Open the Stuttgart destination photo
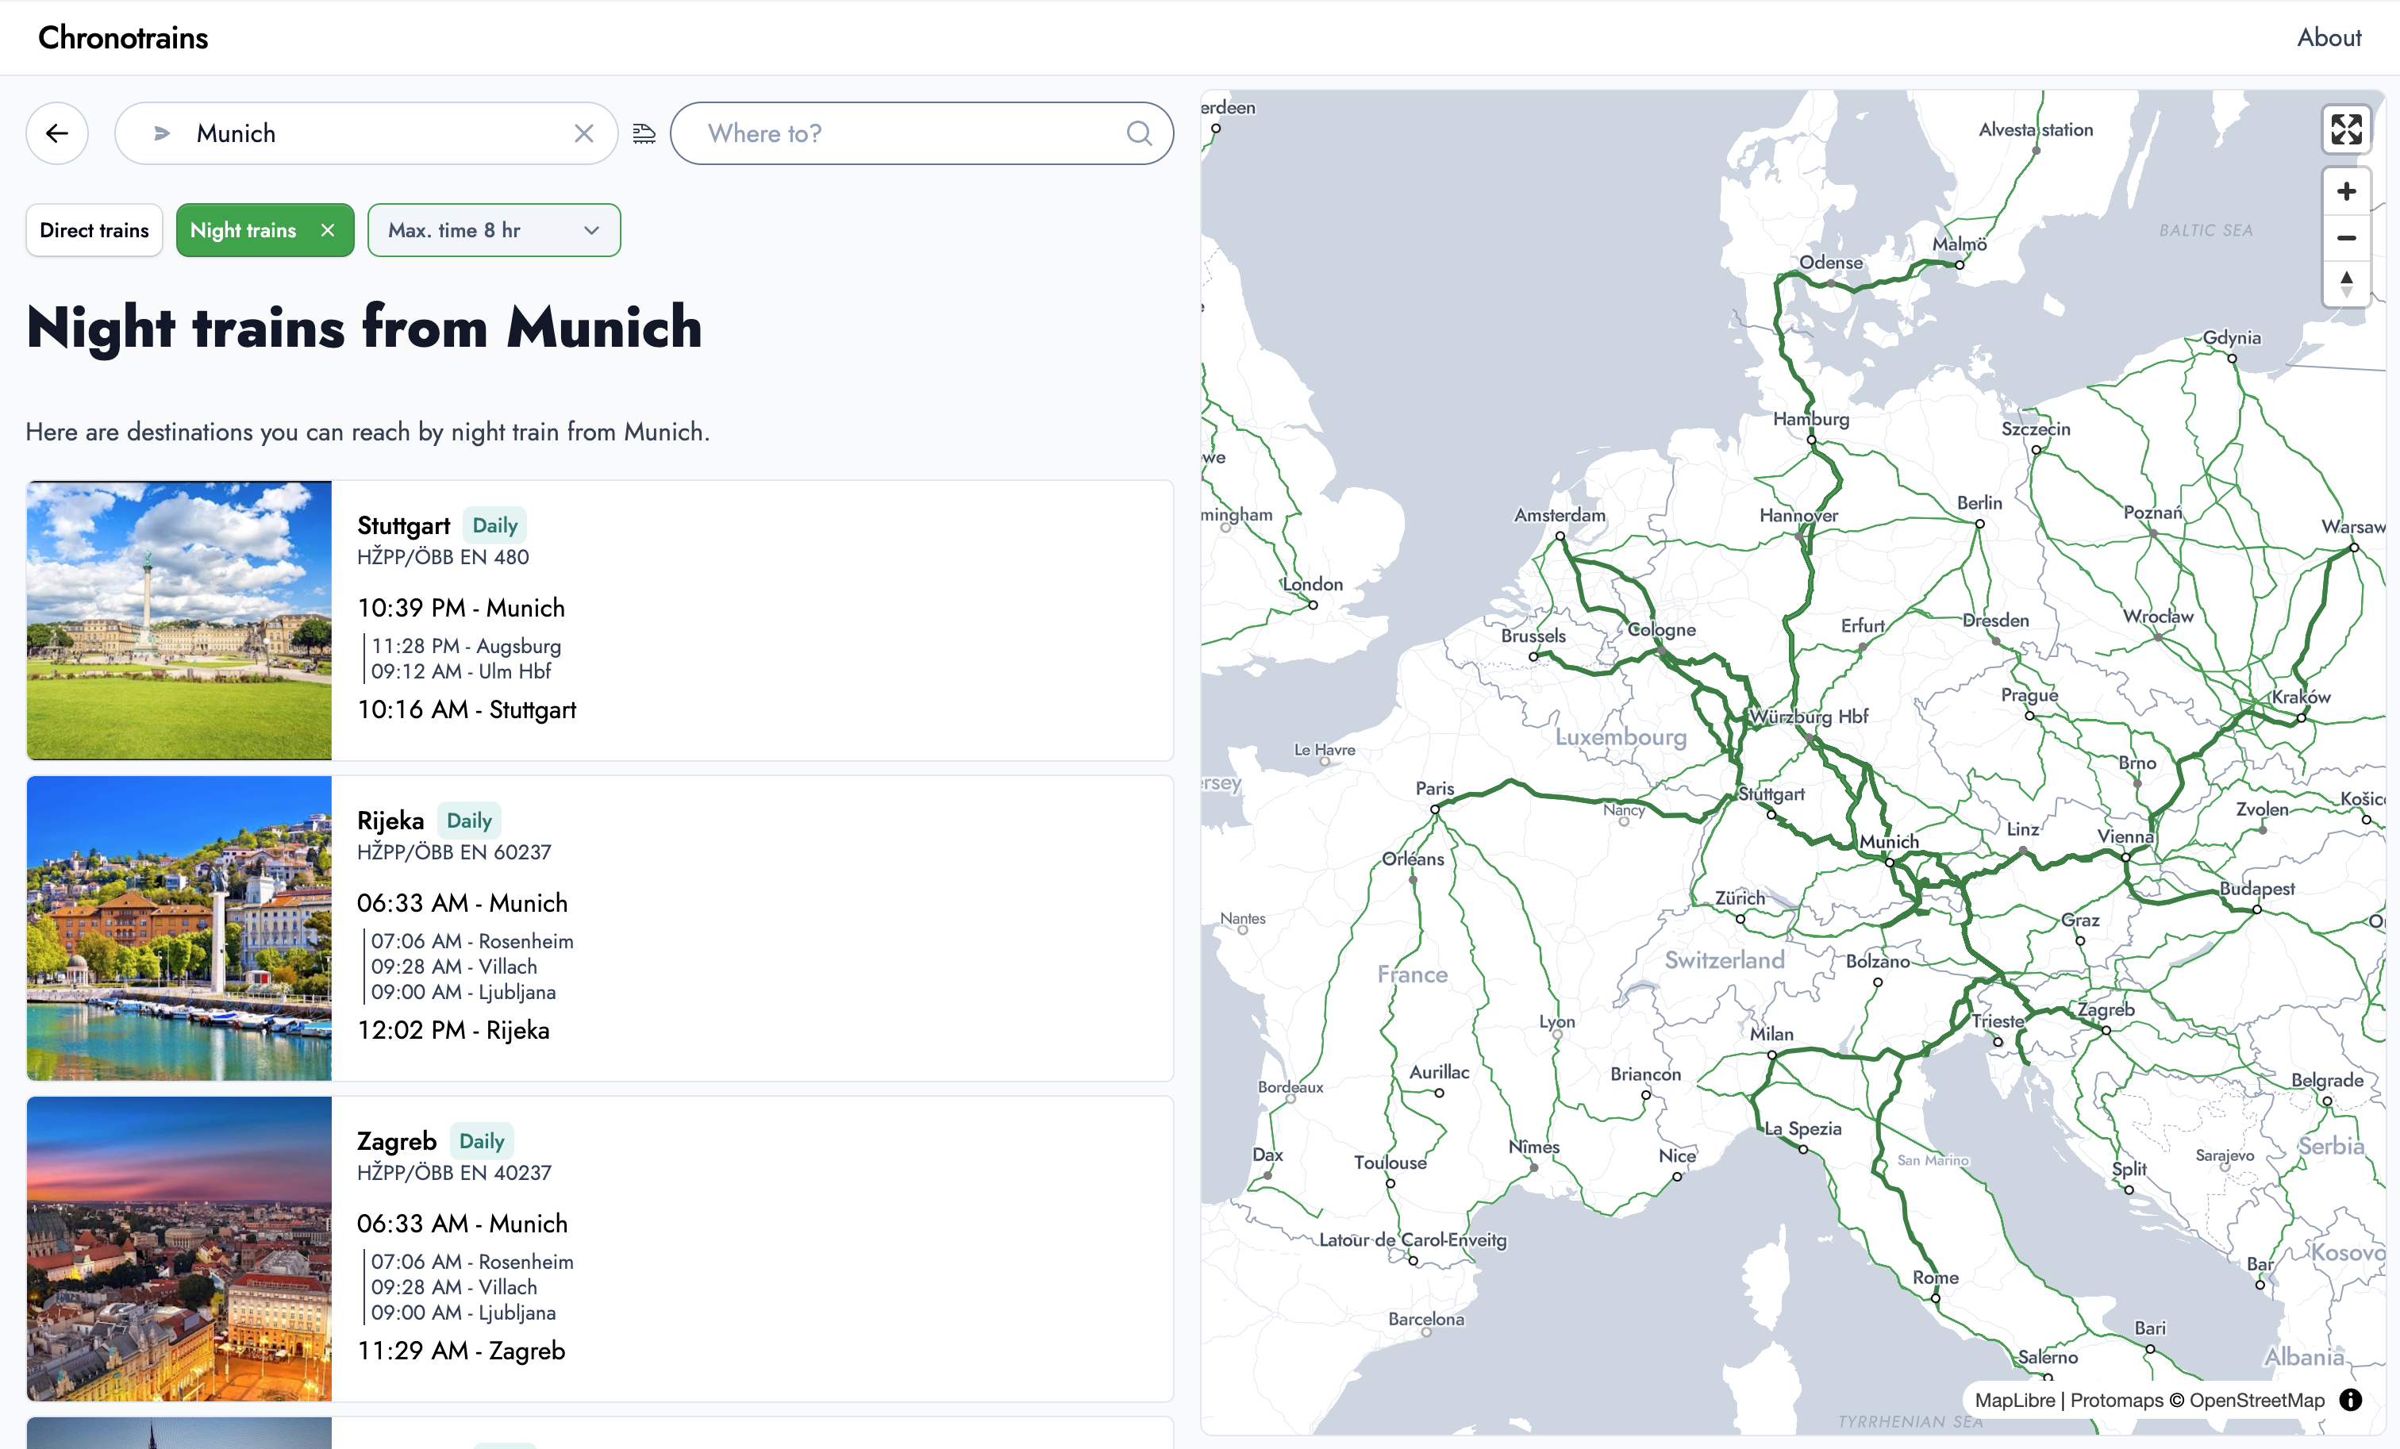This screenshot has height=1449, width=2400. tap(179, 621)
